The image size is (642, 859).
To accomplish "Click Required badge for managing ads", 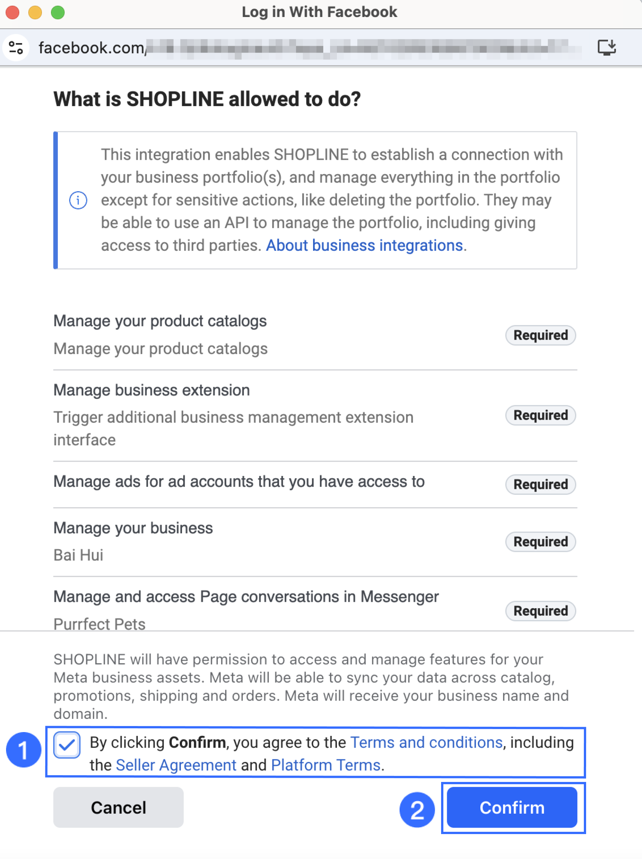I will click(x=540, y=484).
